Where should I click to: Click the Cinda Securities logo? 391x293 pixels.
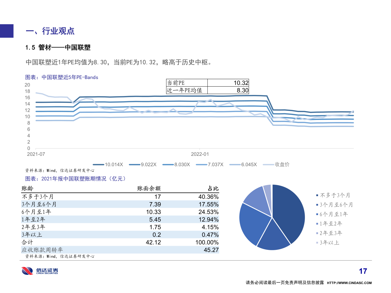pyautogui.click(x=40, y=271)
